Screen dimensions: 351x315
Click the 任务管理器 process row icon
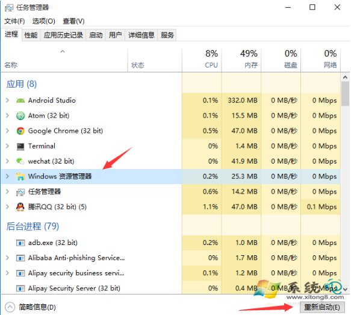20,192
